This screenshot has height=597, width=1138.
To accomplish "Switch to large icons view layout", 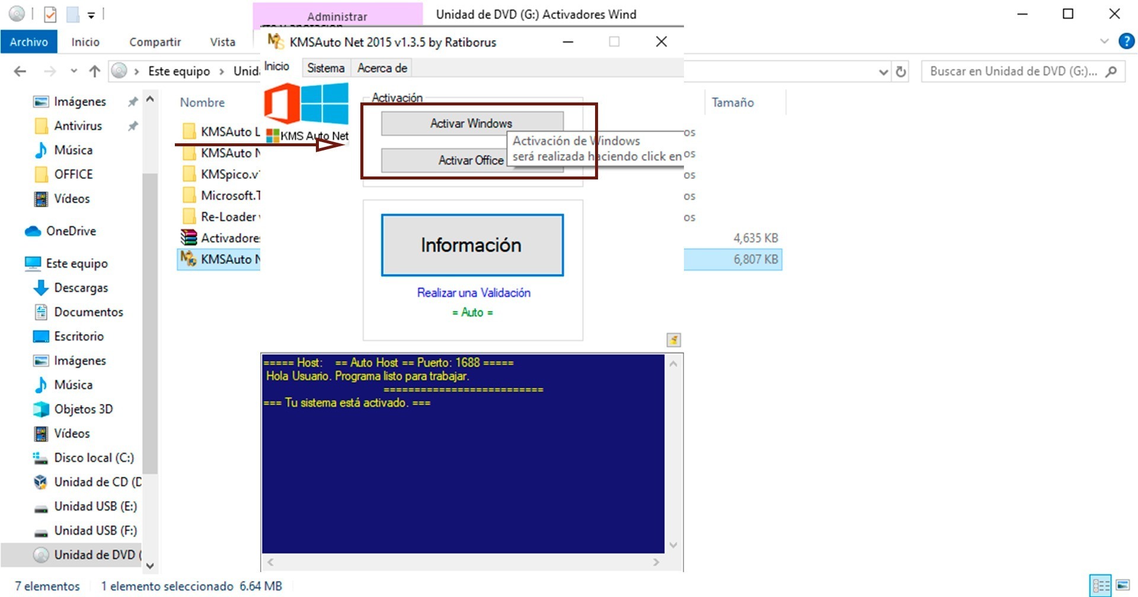I will (1123, 586).
